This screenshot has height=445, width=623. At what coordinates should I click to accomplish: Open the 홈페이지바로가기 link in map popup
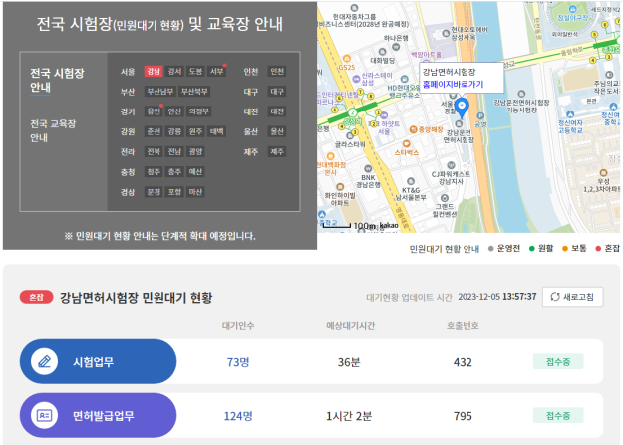coord(453,86)
